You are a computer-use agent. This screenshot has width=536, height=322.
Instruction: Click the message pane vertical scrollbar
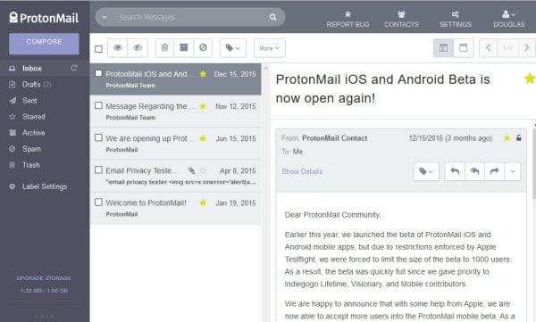[x=534, y=164]
